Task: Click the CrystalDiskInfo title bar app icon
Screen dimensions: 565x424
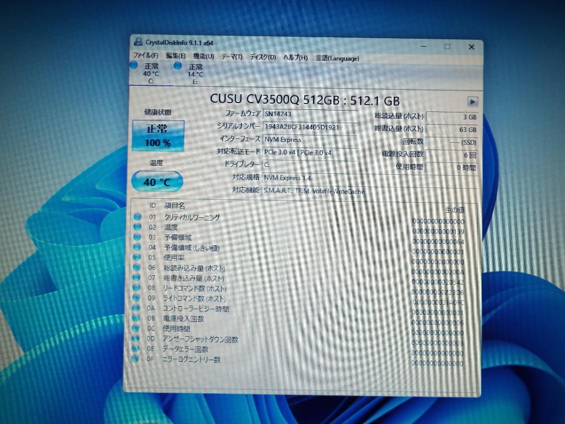Action: pyautogui.click(x=138, y=42)
